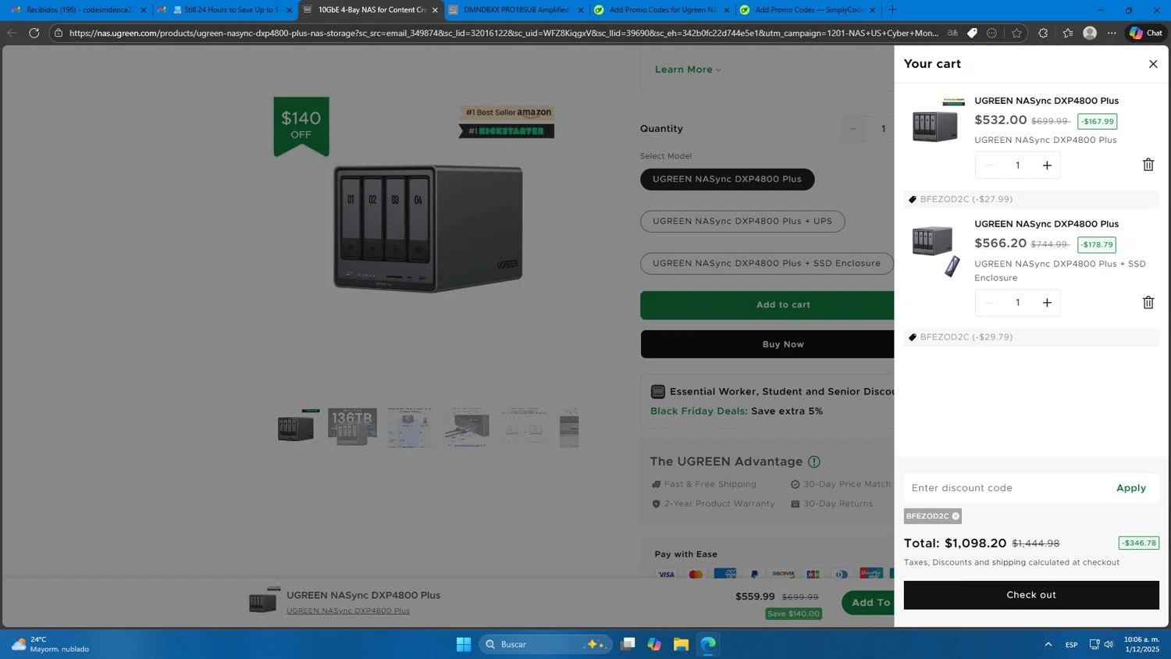Decrease quantity of the $532.00 cart item
This screenshot has width=1171, height=659.
coord(989,165)
